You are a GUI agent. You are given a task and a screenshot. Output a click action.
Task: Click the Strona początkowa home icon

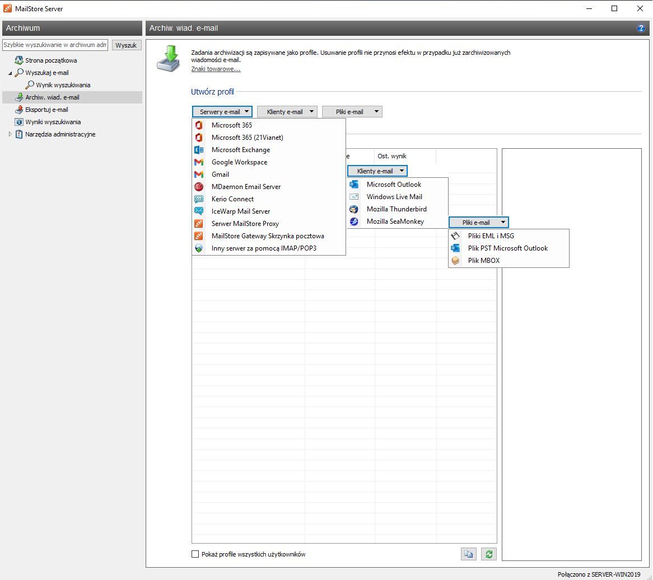18,60
